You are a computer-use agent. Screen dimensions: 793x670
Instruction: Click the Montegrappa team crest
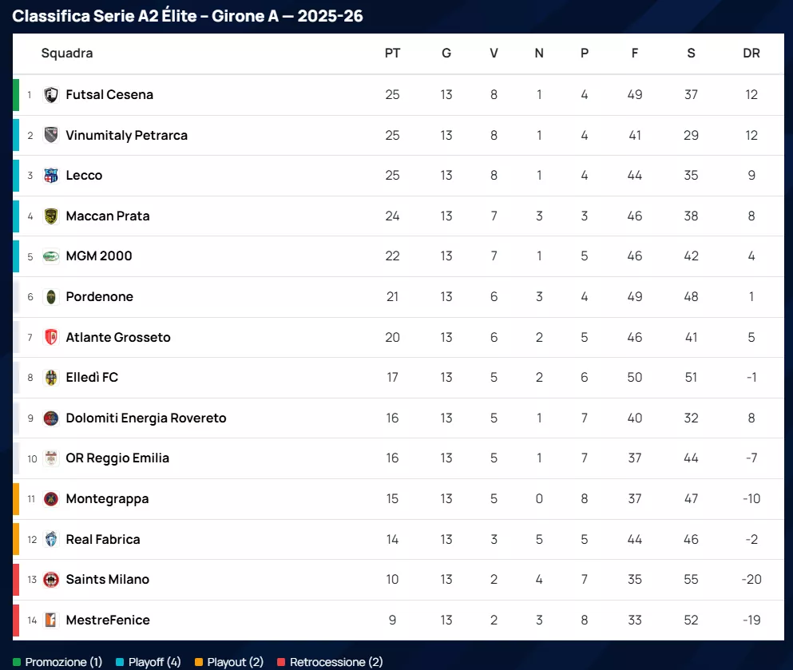coord(51,499)
